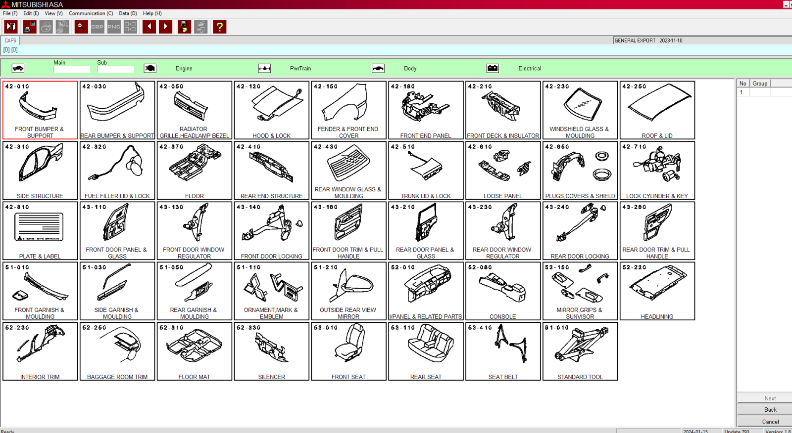This screenshot has height=433, width=792.
Task: Open 42-230 Windshield Glass & Moulding
Action: [580, 110]
